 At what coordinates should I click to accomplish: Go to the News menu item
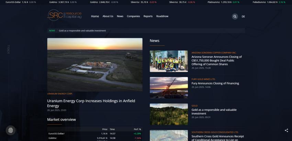tap(120, 16)
